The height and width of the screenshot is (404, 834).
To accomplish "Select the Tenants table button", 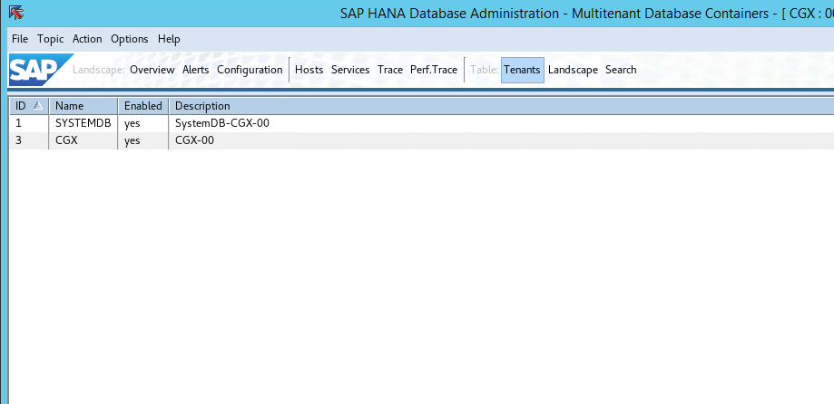I will point(523,70).
